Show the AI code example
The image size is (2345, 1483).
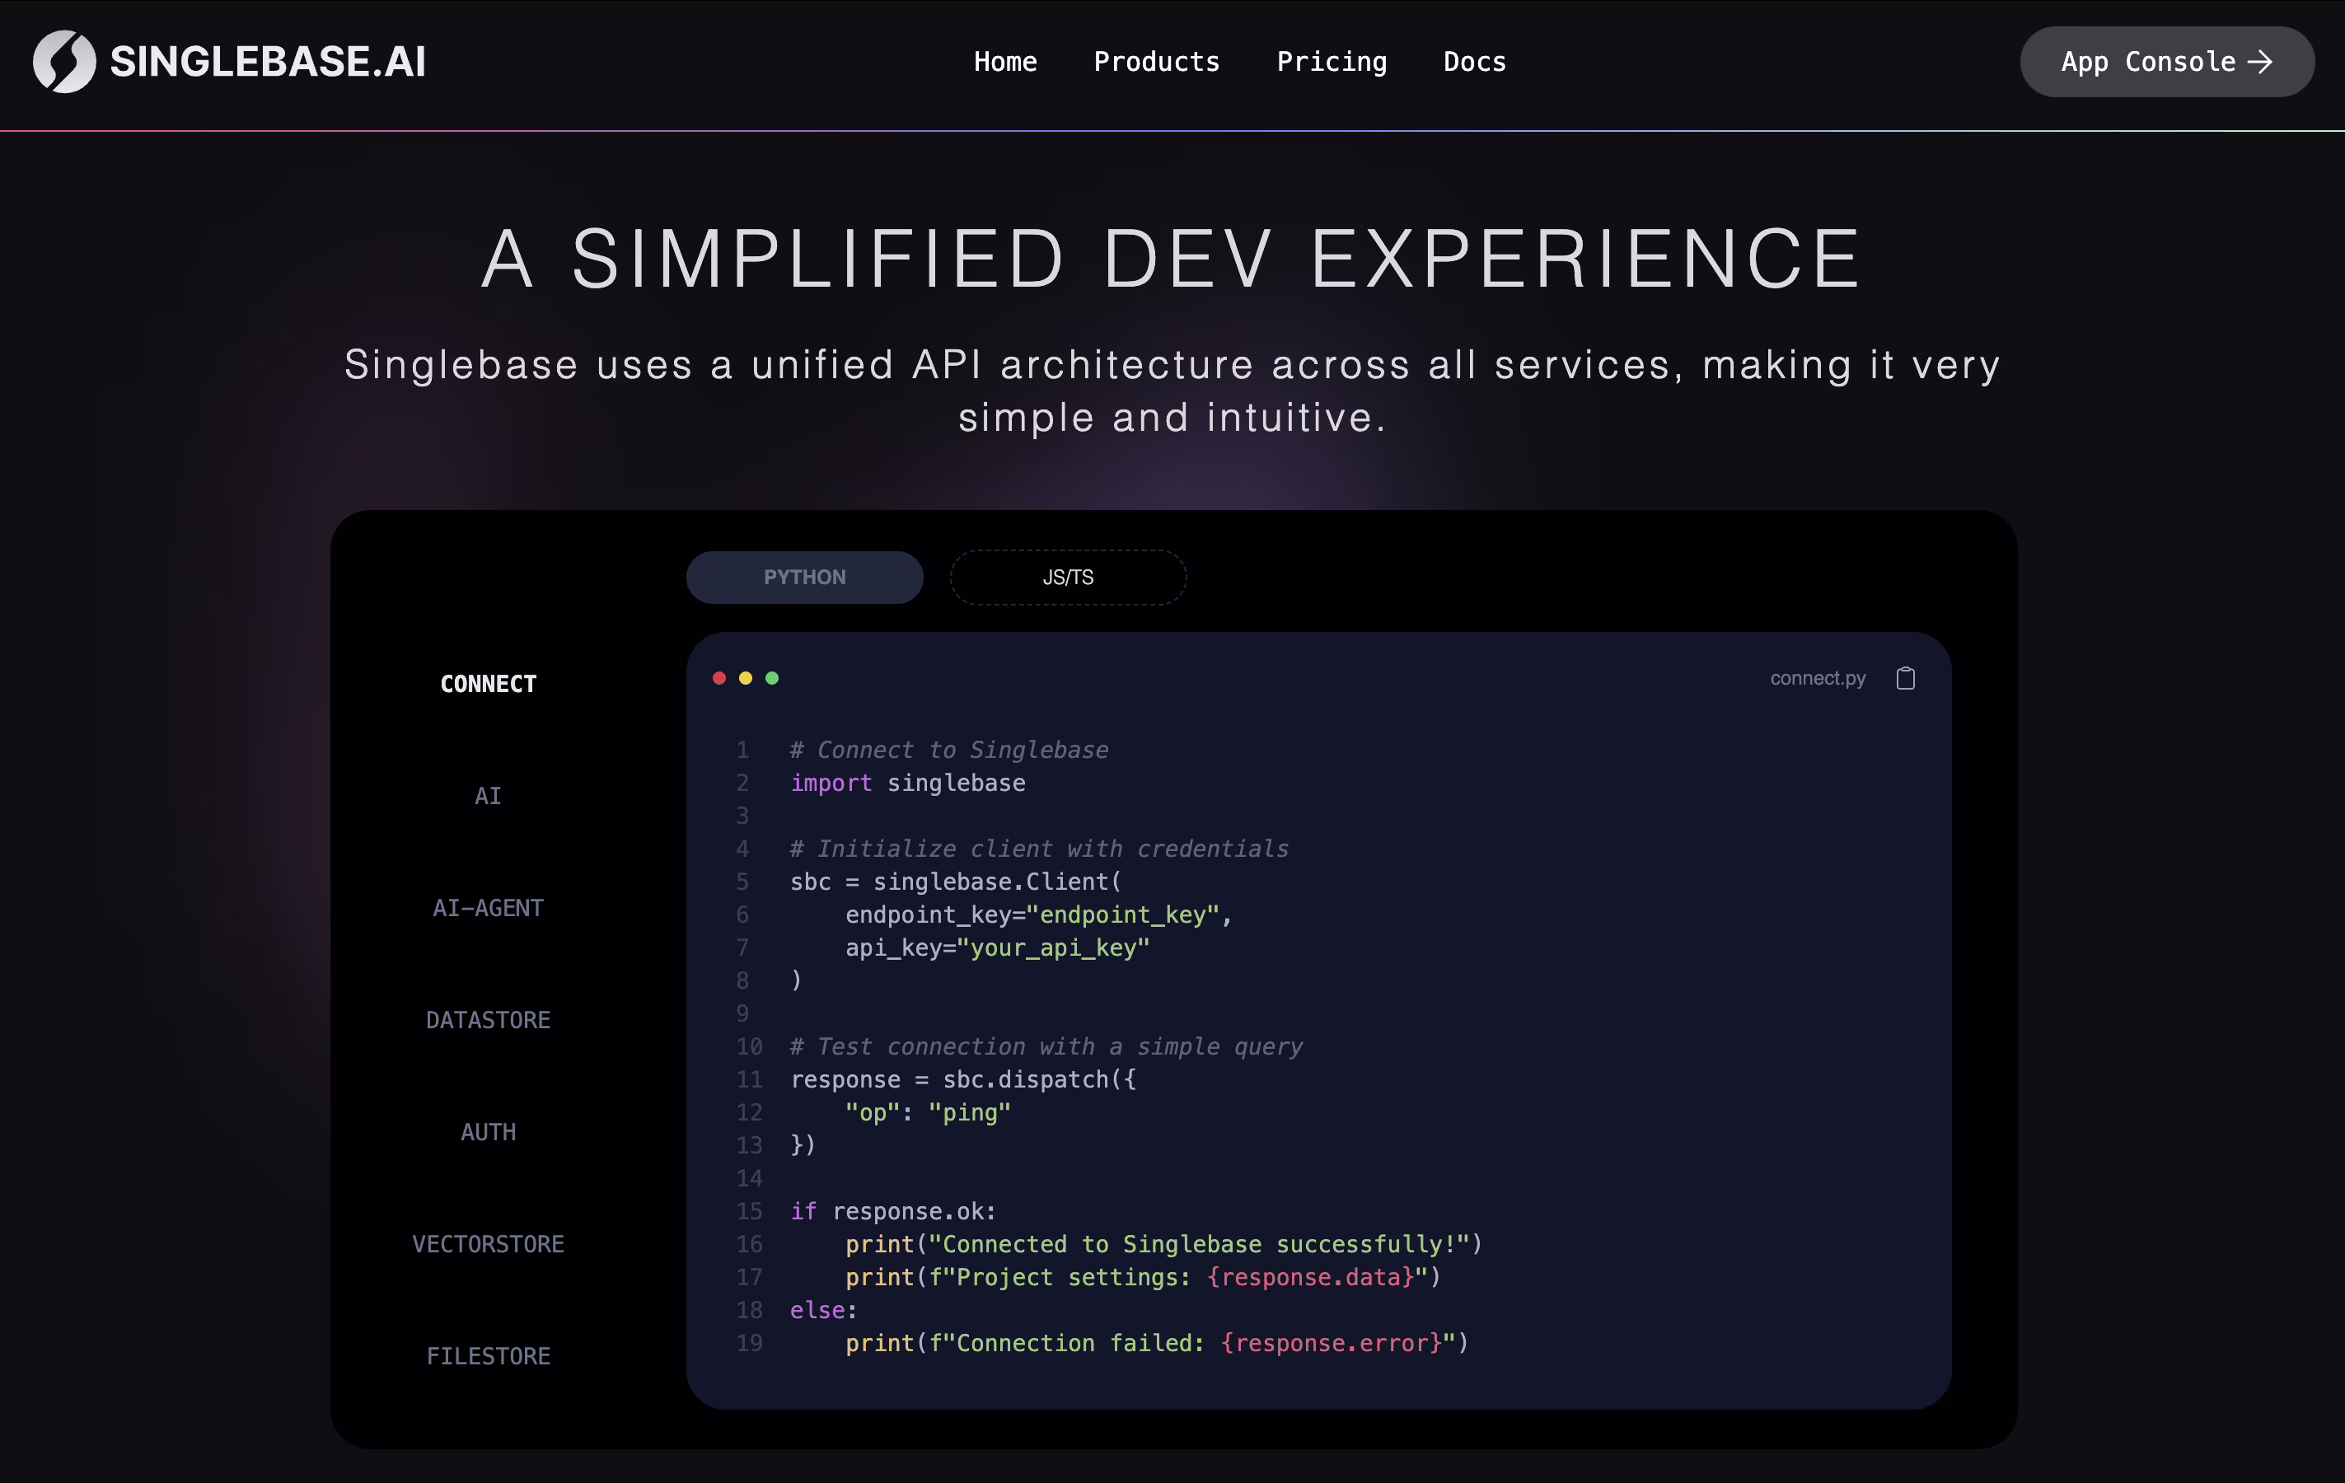click(488, 796)
